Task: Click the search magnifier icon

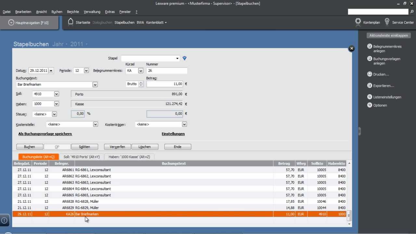Action: (412, 12)
